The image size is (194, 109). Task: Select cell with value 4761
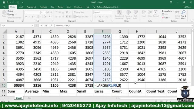137,69
